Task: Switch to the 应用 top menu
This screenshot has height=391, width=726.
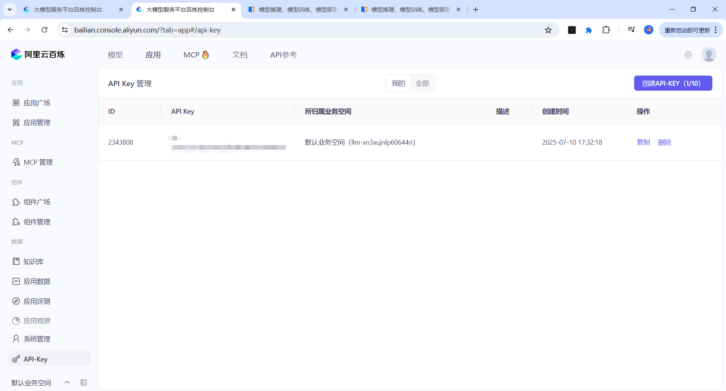Action: (153, 55)
